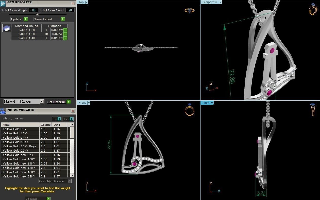Close the Gem Reporter panel
Image resolution: width=320 pixels, height=200 pixels.
point(73,4)
